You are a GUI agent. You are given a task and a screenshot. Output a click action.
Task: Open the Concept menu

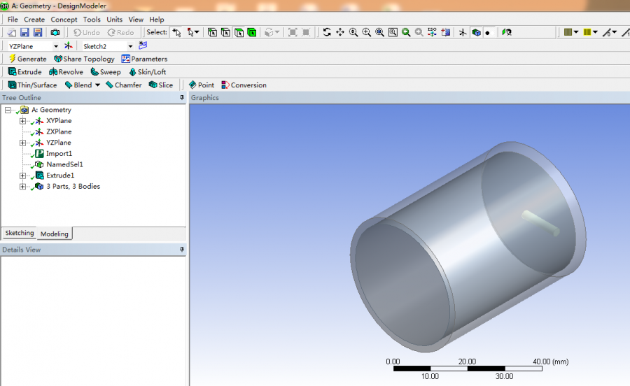click(x=64, y=20)
